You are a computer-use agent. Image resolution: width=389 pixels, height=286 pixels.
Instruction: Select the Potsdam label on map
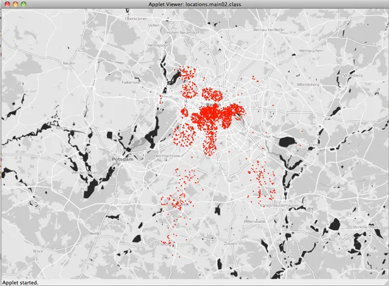click(123, 159)
